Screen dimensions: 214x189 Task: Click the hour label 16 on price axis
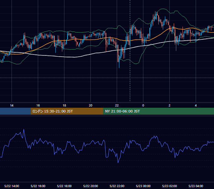[x=38, y=106]
